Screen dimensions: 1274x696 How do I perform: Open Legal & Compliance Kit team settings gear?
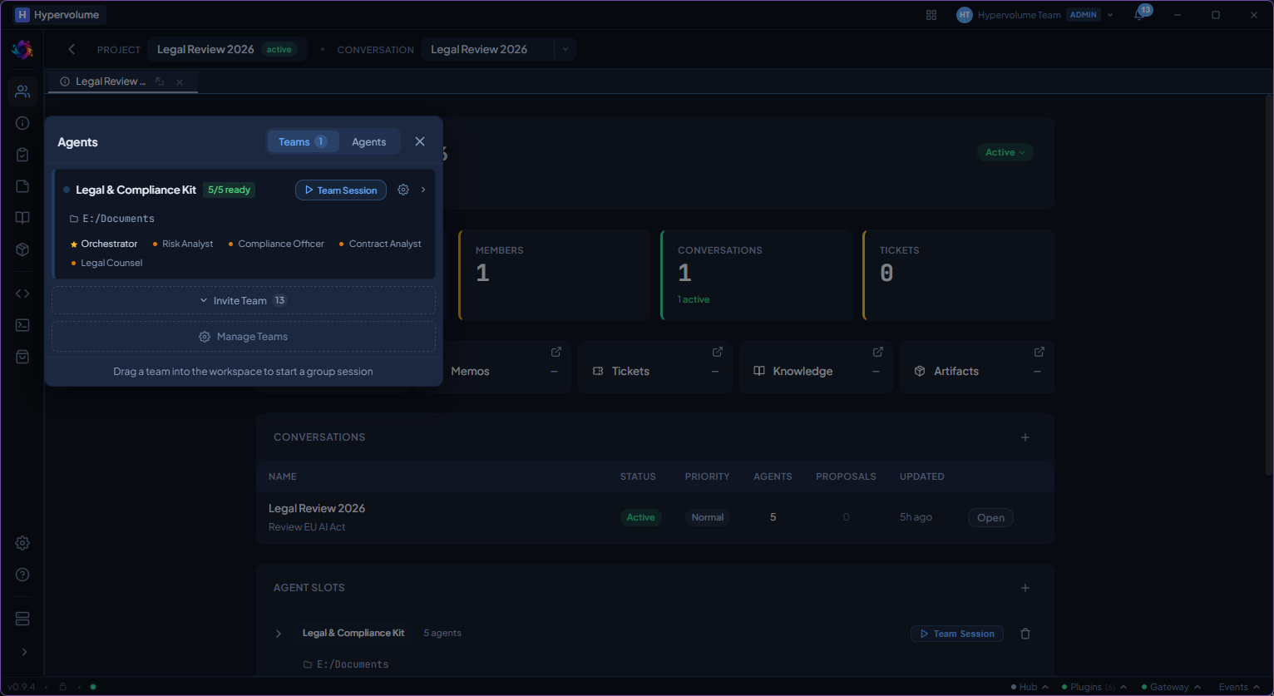(x=403, y=190)
